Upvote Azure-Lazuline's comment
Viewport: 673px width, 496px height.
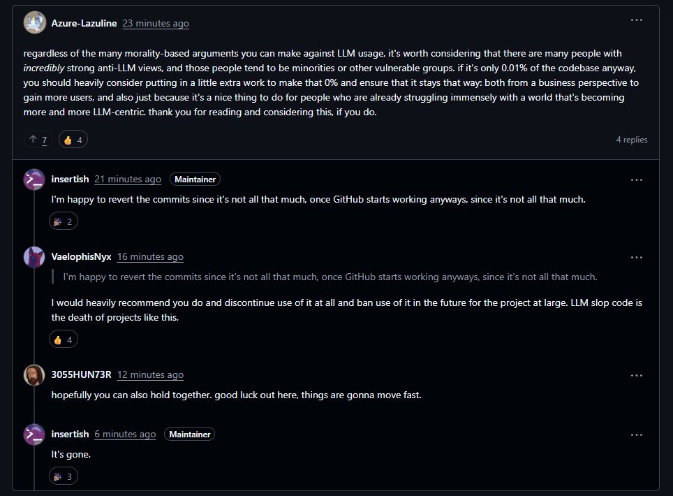pyautogui.click(x=33, y=140)
